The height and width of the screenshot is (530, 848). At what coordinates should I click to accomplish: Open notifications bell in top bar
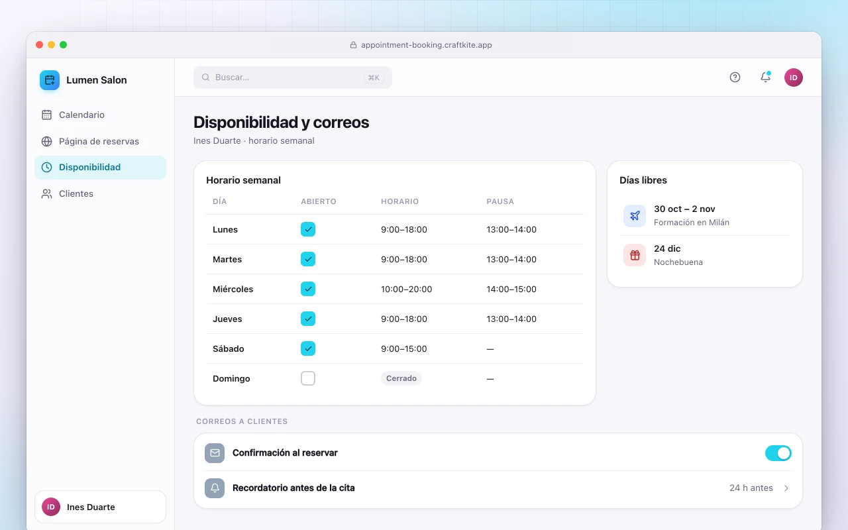[x=765, y=78]
